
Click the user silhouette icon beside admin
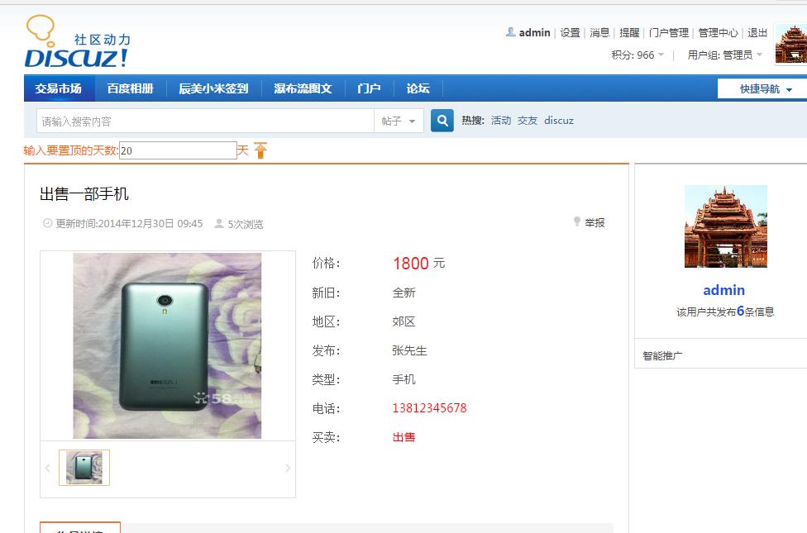pos(510,32)
